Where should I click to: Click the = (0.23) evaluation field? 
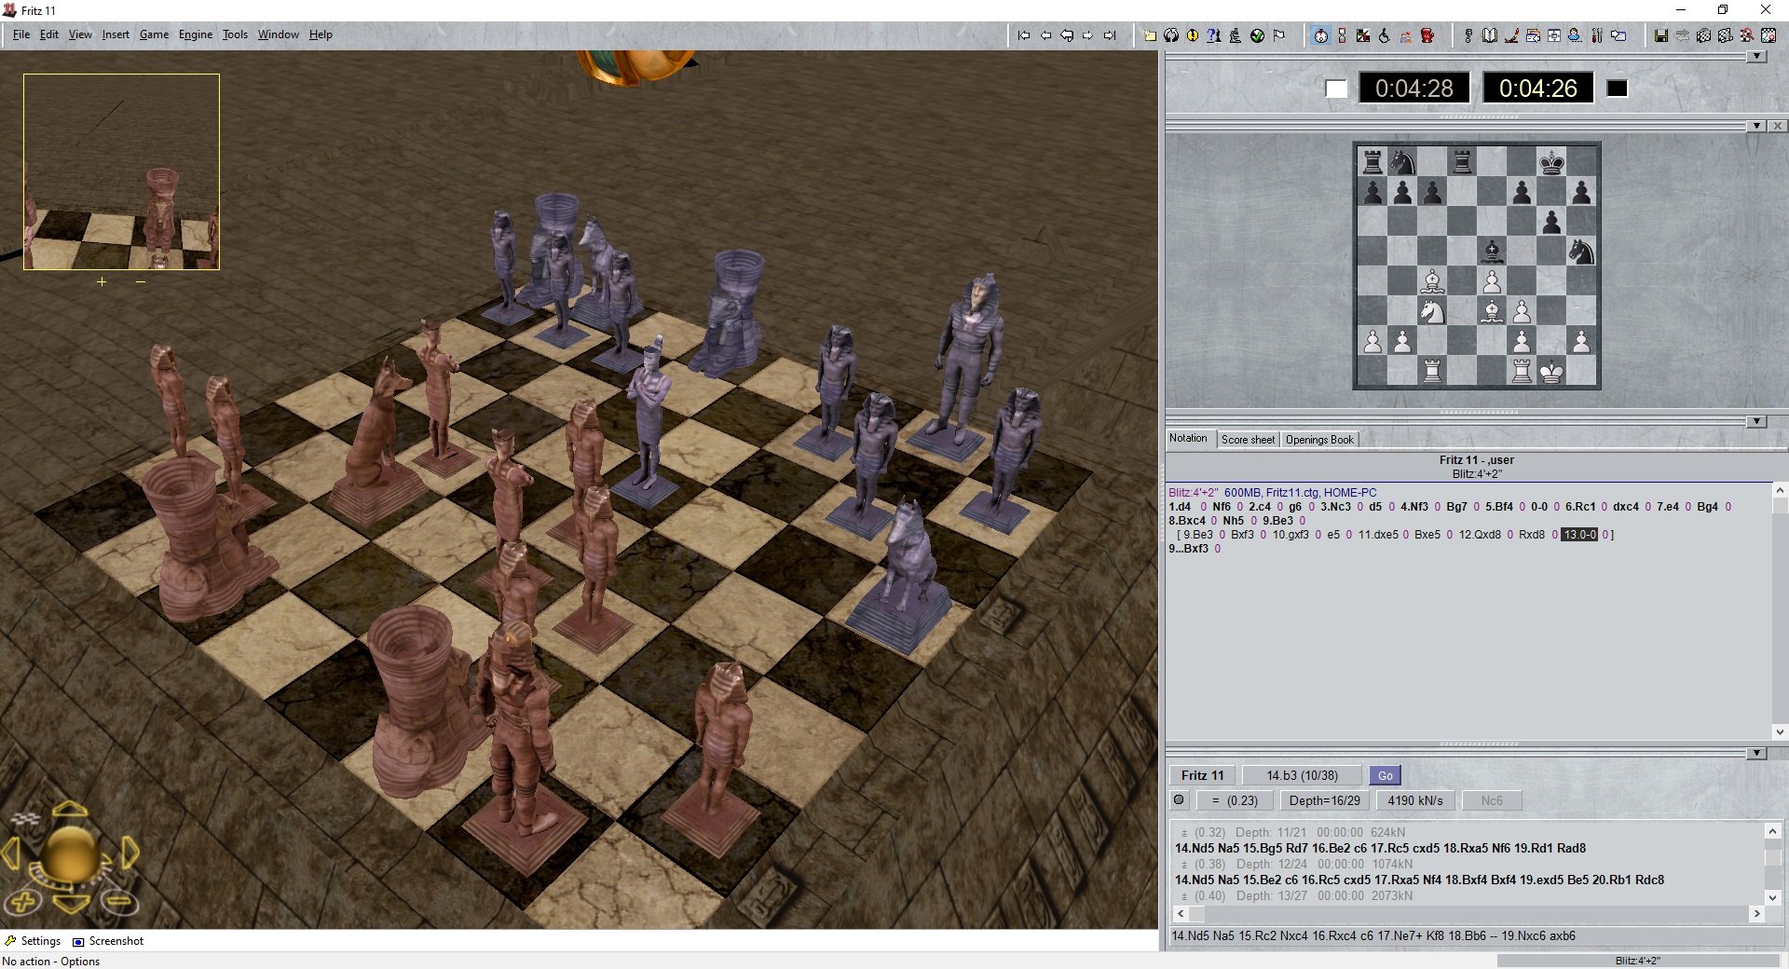(x=1234, y=800)
